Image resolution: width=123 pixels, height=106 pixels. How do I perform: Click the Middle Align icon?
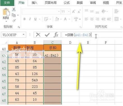pyautogui.click(x=92, y=11)
